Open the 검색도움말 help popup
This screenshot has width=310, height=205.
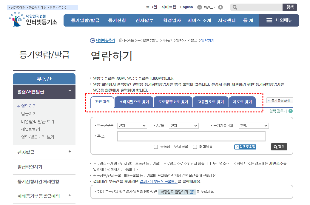pyautogui.click(x=246, y=147)
